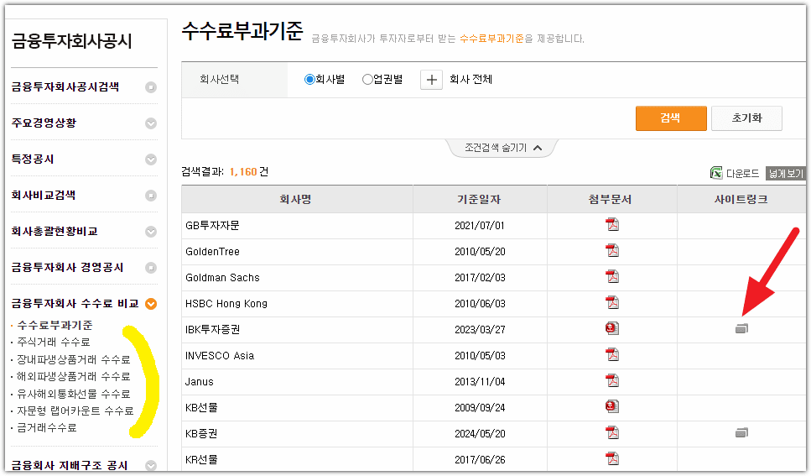Click the 초기화 reset button

tap(746, 118)
